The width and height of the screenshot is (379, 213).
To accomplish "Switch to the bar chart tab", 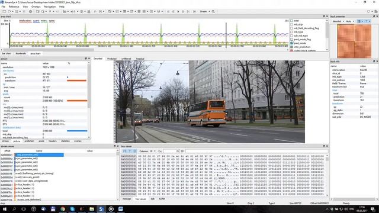I will (x=7, y=53).
